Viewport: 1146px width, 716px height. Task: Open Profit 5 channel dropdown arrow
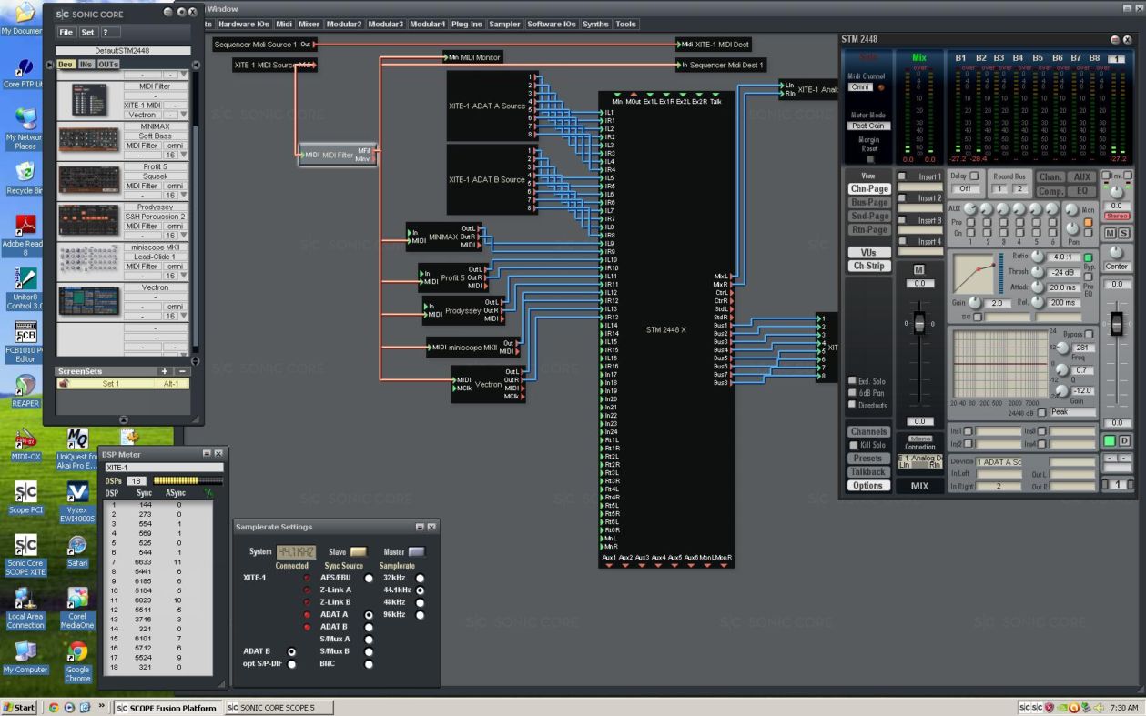(x=183, y=196)
